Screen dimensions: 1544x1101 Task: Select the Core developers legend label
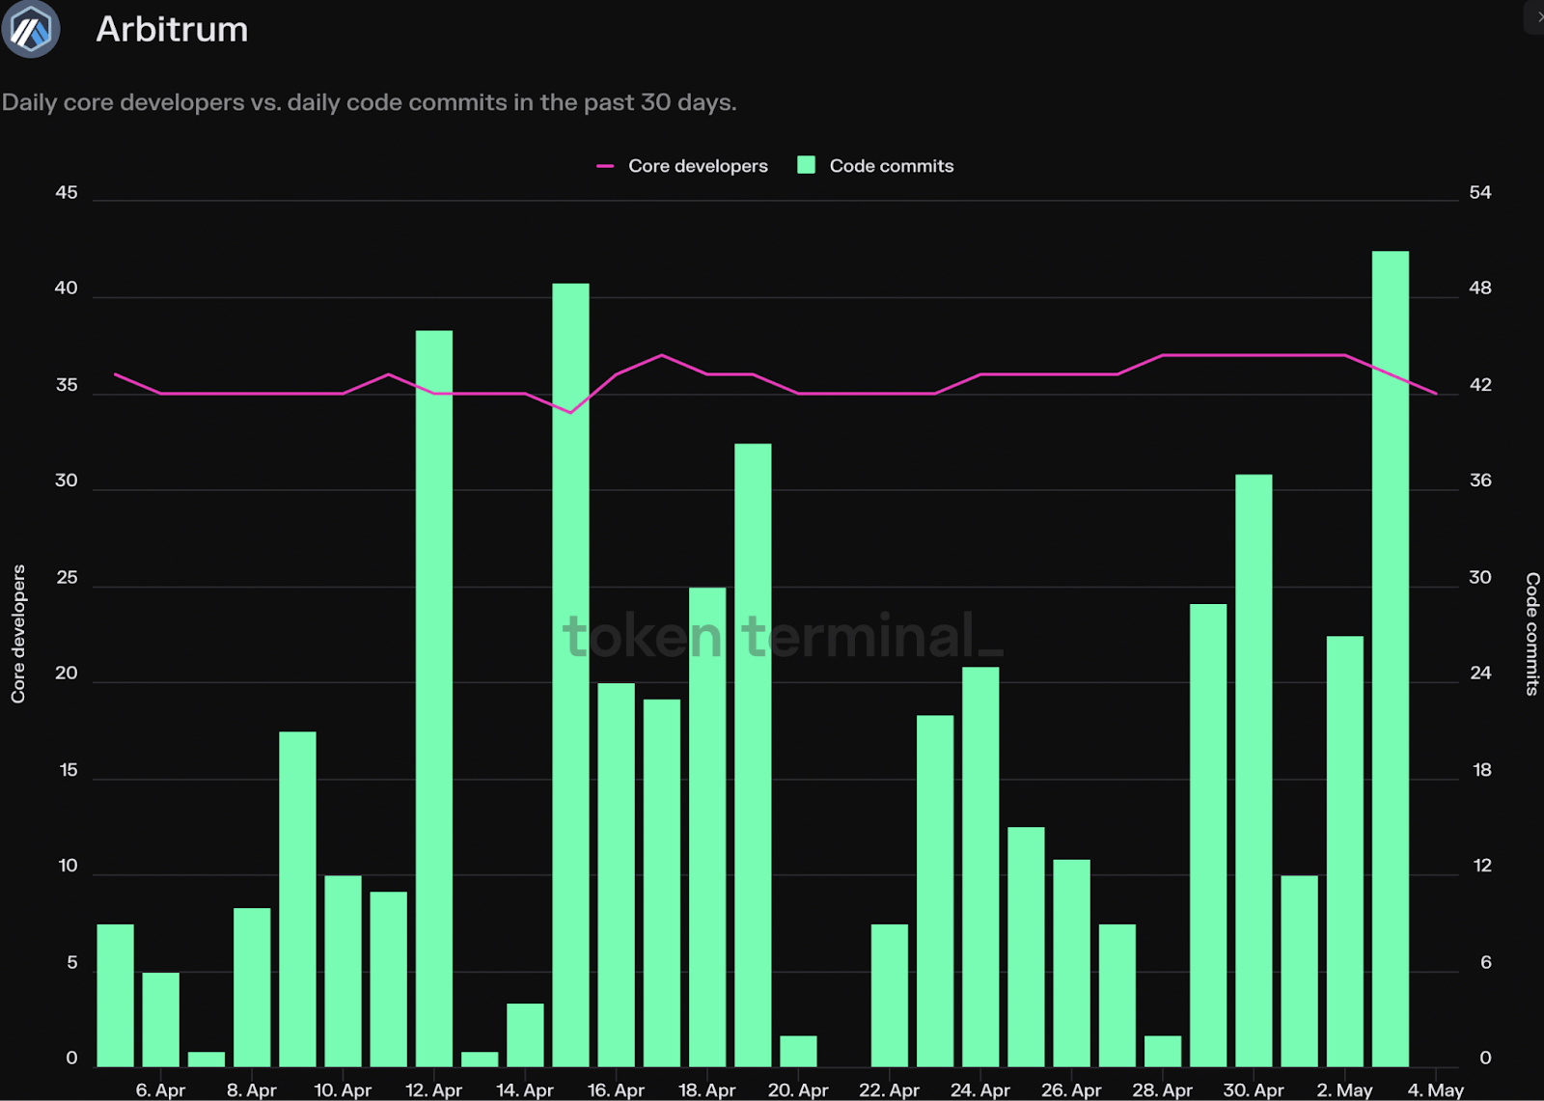click(697, 165)
